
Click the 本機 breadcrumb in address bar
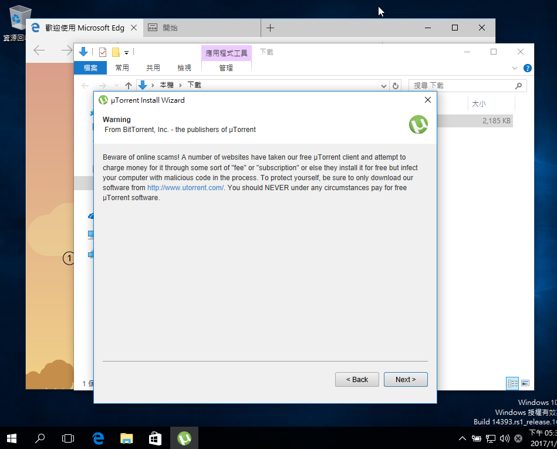pos(167,85)
